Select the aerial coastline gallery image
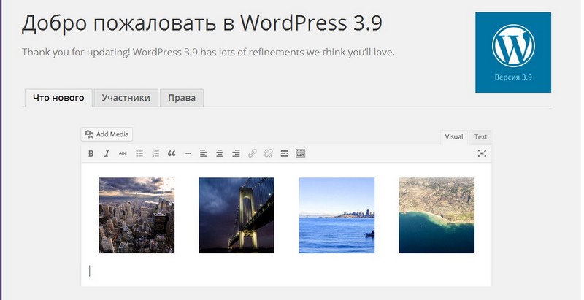 (x=437, y=215)
